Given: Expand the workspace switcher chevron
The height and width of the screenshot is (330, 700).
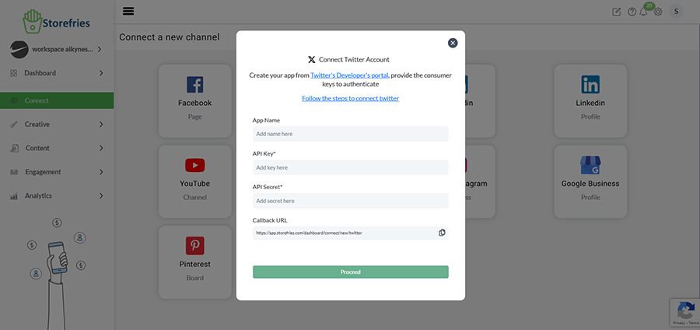Looking at the screenshot, I should coord(100,50).
